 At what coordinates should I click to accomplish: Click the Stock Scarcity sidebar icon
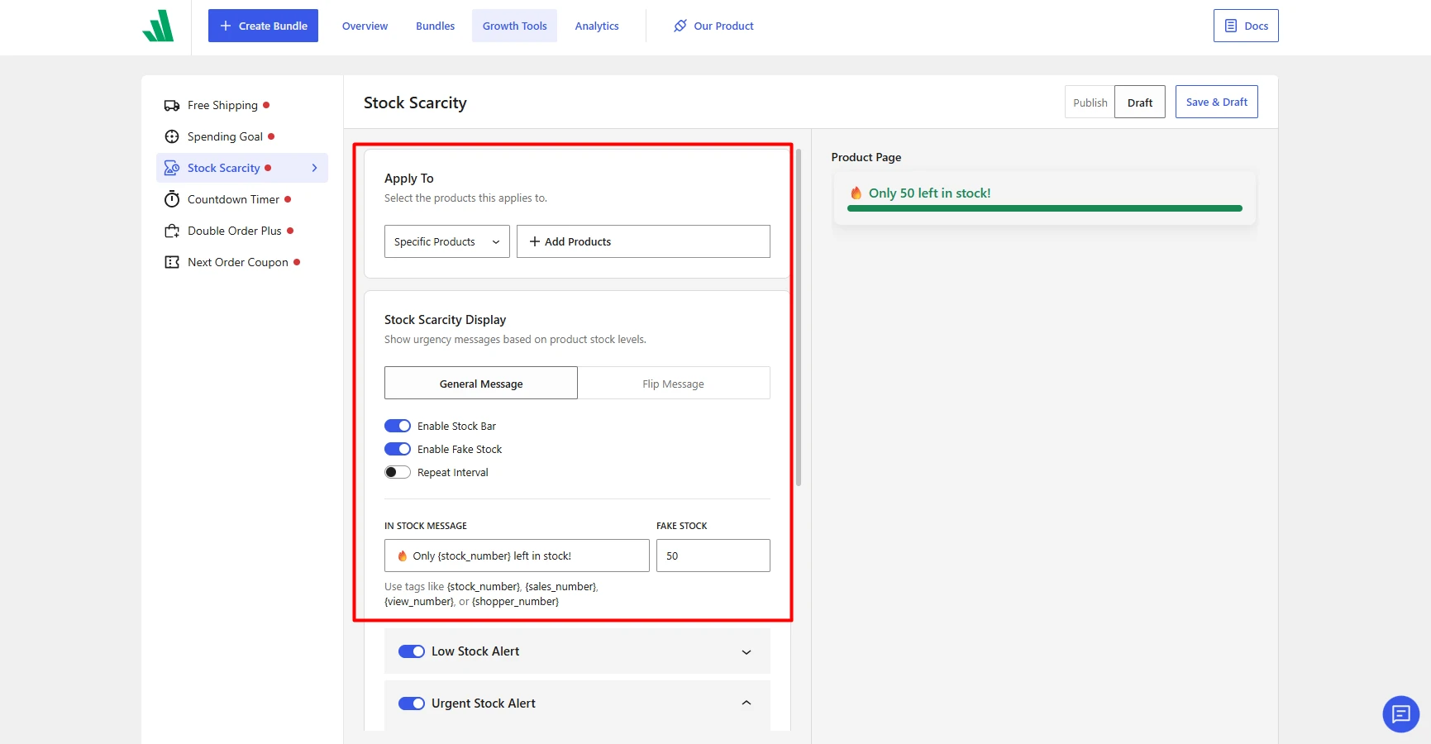172,168
